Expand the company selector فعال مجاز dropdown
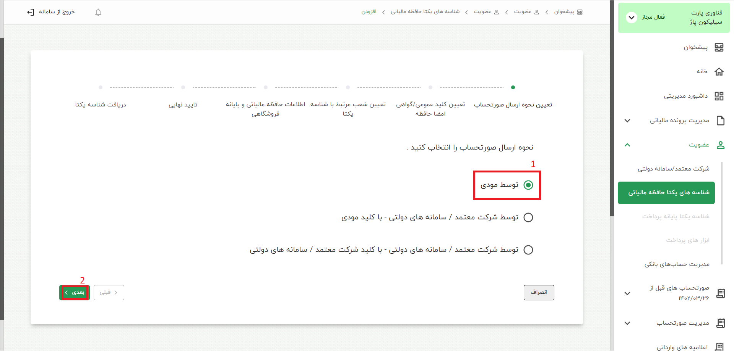The image size is (734, 351). tap(632, 17)
